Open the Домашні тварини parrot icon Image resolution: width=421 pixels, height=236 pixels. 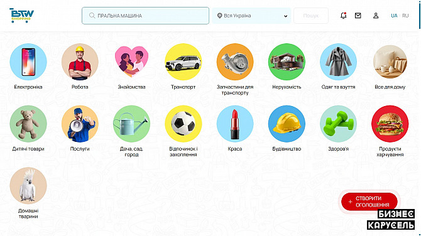28,186
